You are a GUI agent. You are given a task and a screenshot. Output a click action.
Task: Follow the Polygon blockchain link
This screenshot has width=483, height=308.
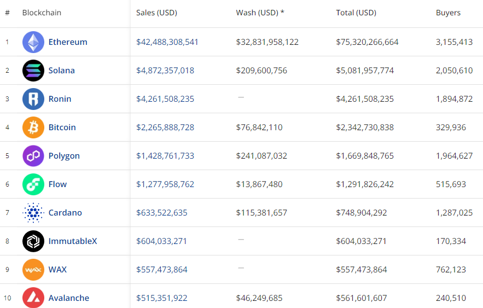(64, 156)
